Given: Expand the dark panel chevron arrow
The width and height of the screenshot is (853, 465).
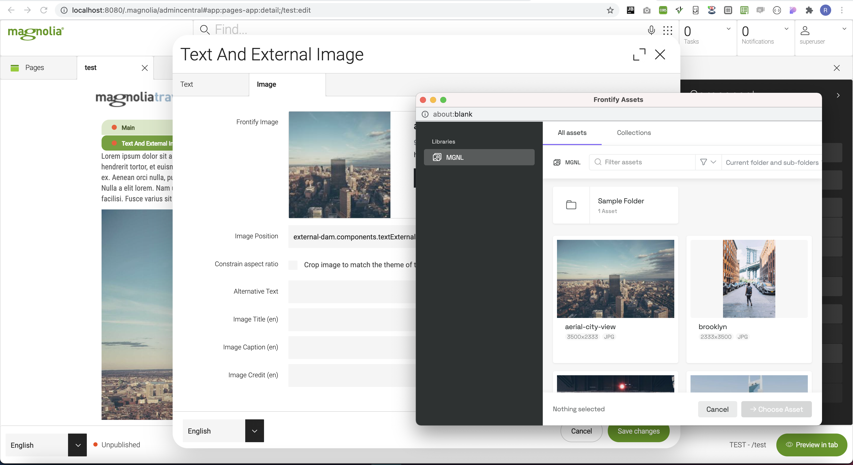Looking at the screenshot, I should coord(838,95).
